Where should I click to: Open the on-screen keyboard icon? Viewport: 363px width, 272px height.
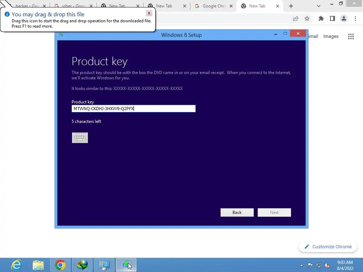pos(80,138)
